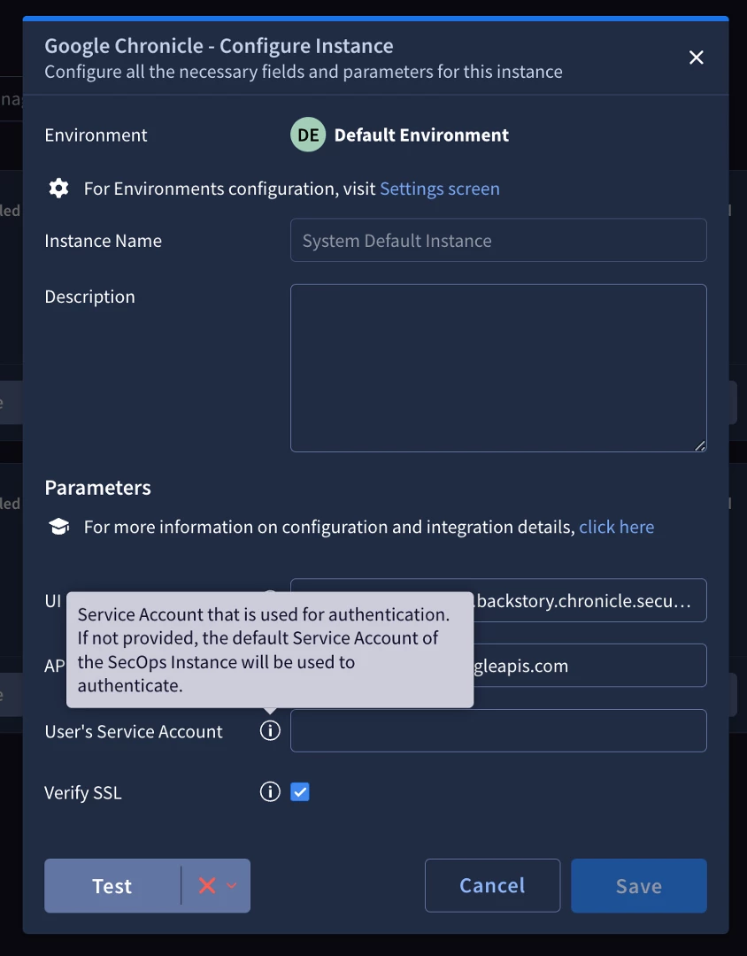Open the Settings screen link

click(x=440, y=189)
